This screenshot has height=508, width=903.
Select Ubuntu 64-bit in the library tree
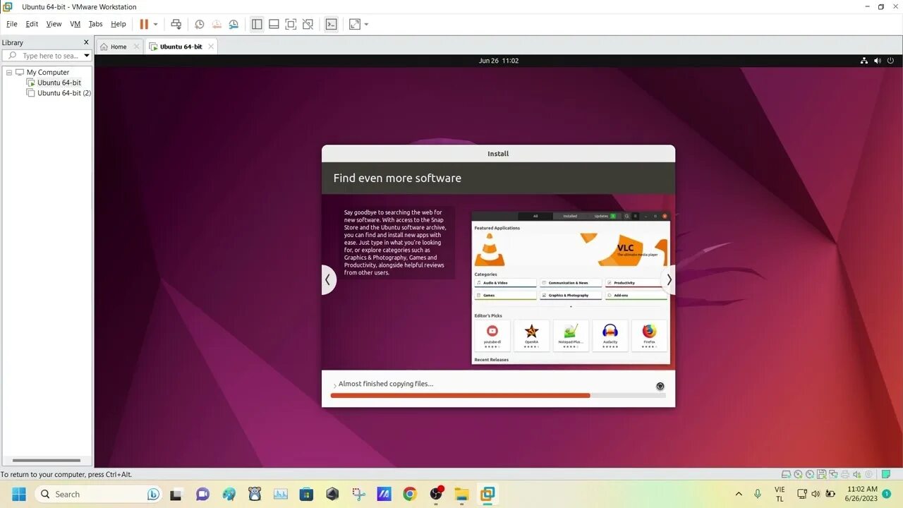pos(59,83)
